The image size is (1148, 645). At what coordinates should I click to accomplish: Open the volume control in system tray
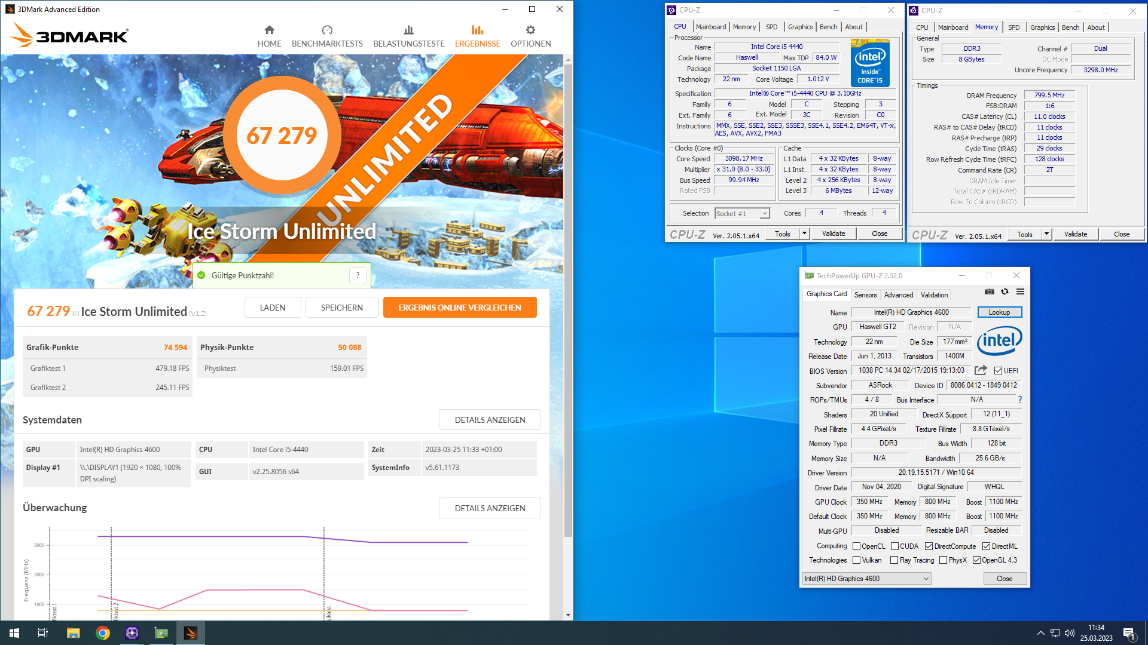coord(1070,633)
